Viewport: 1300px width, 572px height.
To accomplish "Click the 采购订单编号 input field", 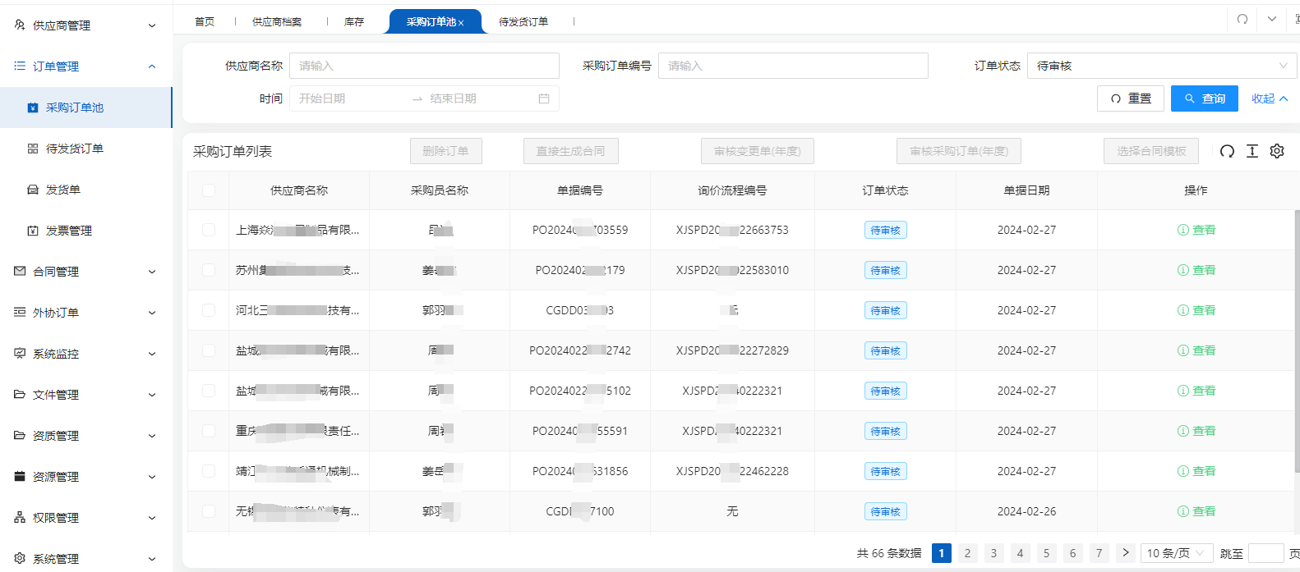I will pos(792,66).
